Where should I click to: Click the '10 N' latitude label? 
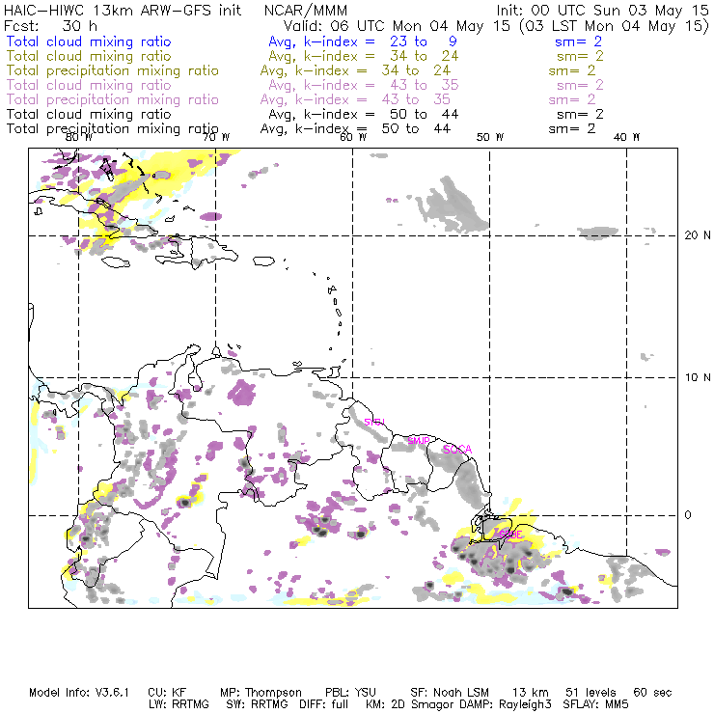(698, 377)
